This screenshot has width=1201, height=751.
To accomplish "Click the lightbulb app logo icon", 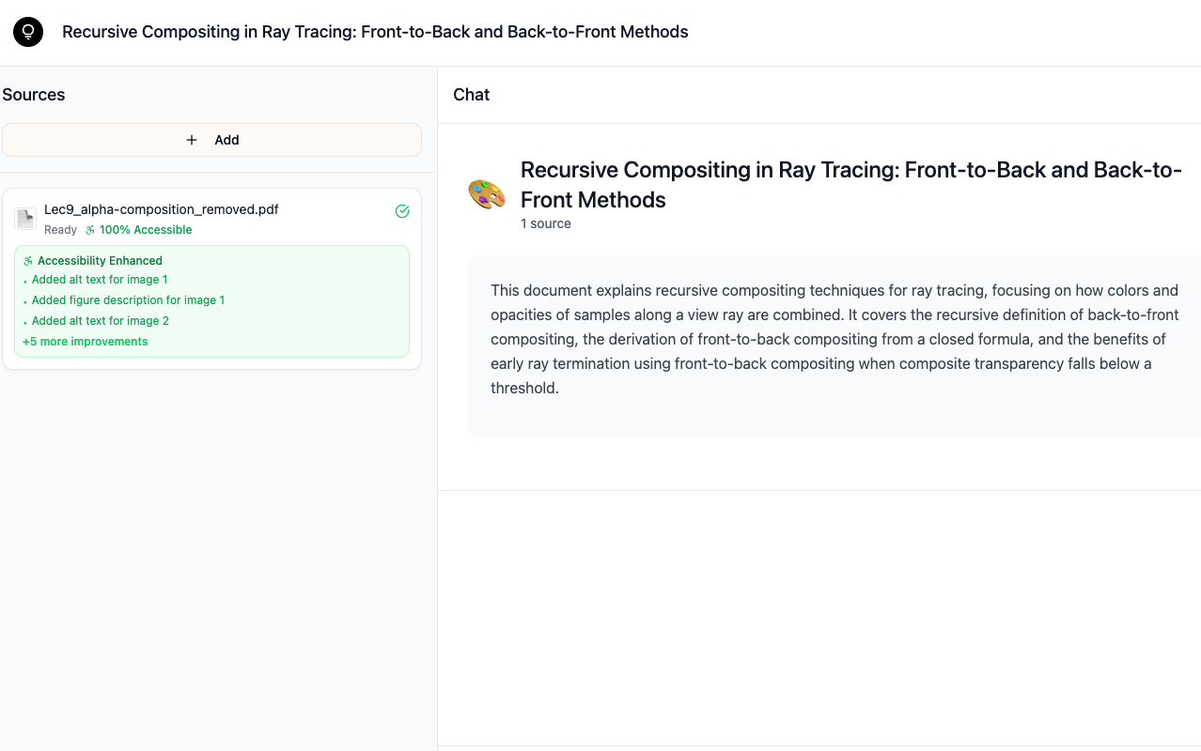I will [28, 32].
